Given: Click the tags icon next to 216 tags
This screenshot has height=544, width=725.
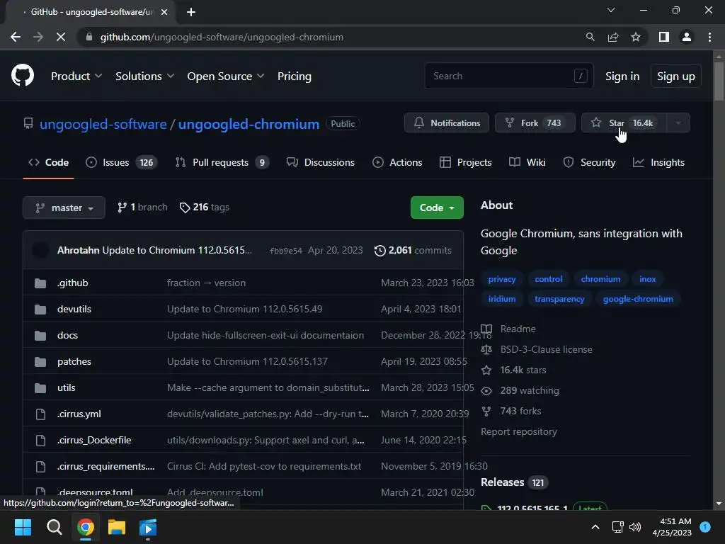Looking at the screenshot, I should (185, 208).
